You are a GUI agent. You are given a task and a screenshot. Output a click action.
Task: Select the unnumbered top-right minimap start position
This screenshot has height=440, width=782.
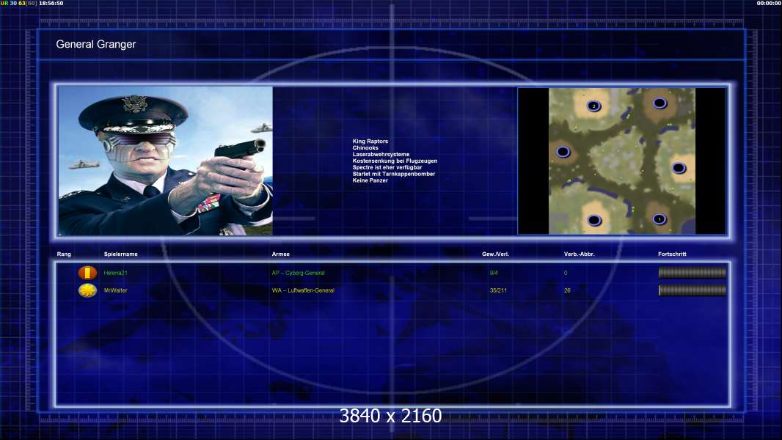[x=659, y=103]
